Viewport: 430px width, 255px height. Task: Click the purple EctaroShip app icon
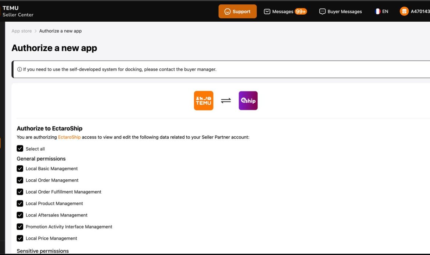click(248, 101)
